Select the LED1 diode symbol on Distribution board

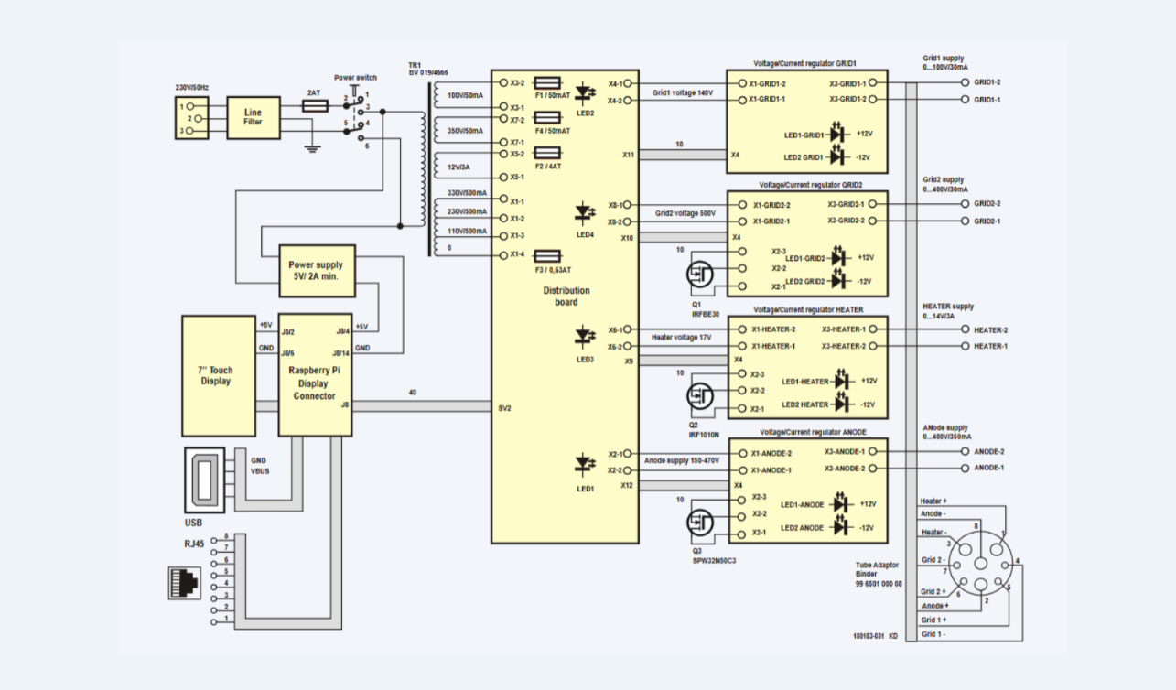click(x=587, y=467)
